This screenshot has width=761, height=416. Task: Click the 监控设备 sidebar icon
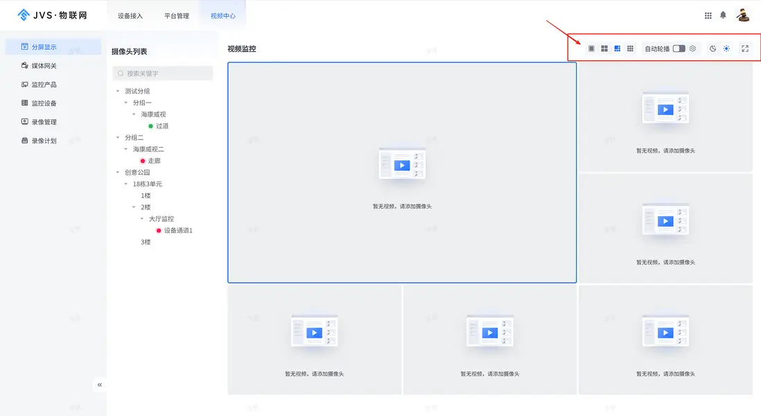tap(25, 103)
